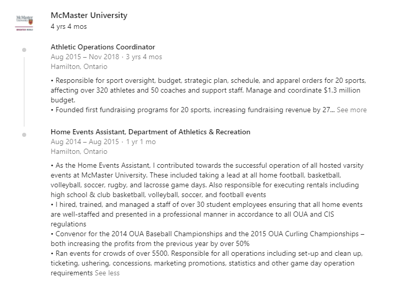
Task: Click the hosted varsity events bullet paragraph
Action: 207,180
